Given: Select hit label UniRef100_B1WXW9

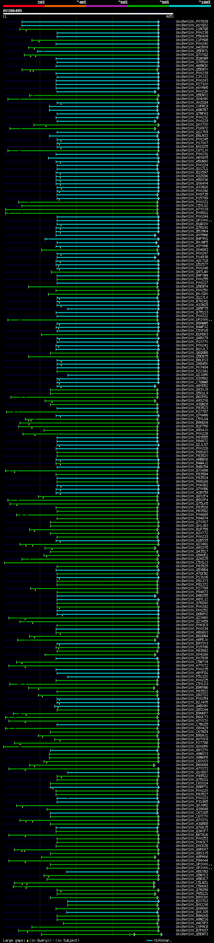Looking at the screenshot, I should coord(192,58).
